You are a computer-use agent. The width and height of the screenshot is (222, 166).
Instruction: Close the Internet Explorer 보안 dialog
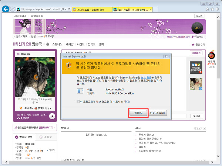166,56
